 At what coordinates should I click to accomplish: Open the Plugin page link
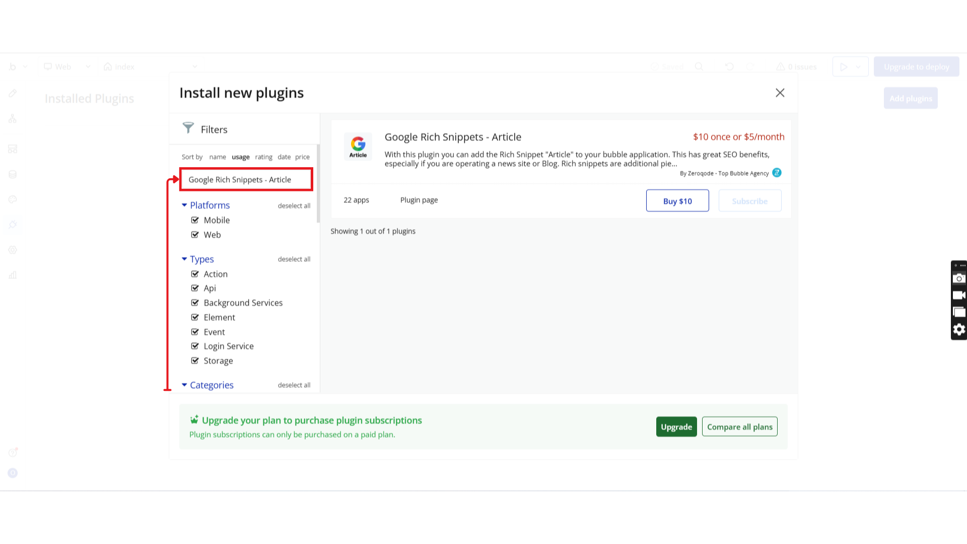click(x=419, y=200)
